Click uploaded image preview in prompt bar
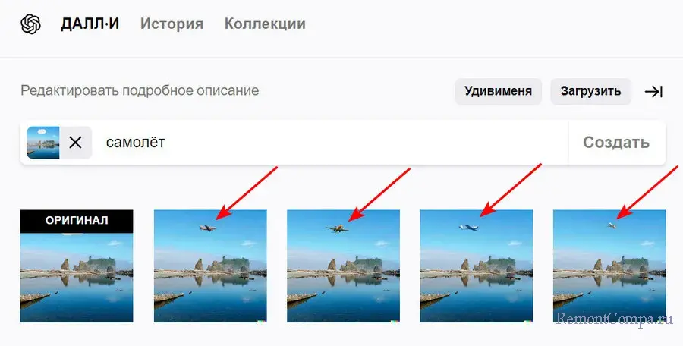The height and width of the screenshot is (346, 683). [x=43, y=143]
